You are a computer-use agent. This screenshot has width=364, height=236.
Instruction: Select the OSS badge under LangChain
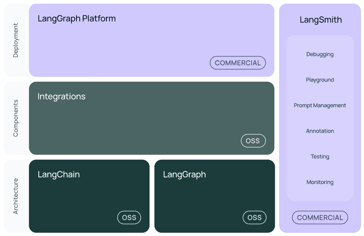[129, 217]
